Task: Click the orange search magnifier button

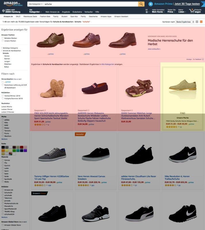Action: 141,4
